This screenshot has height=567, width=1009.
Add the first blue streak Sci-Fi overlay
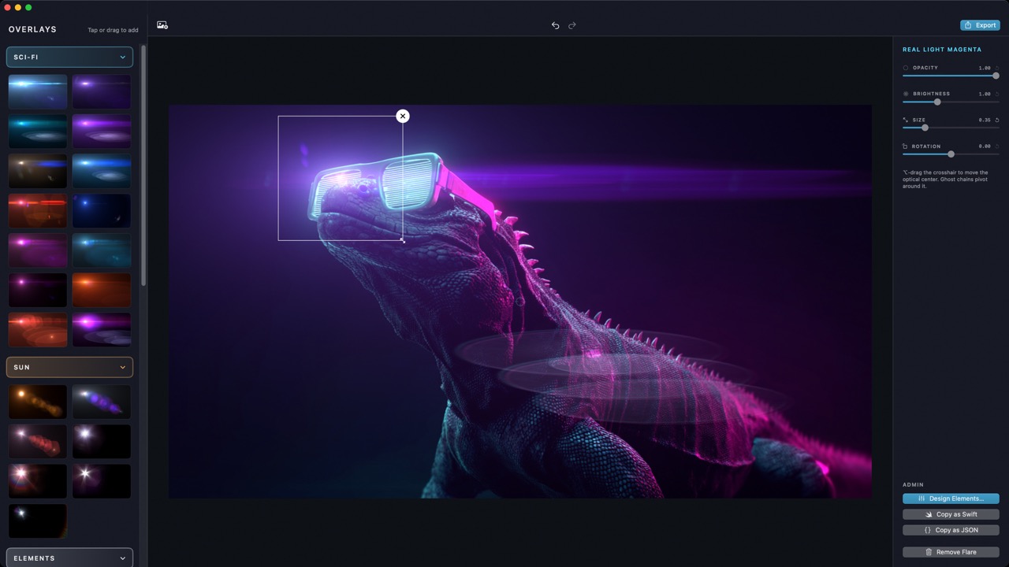click(38, 91)
